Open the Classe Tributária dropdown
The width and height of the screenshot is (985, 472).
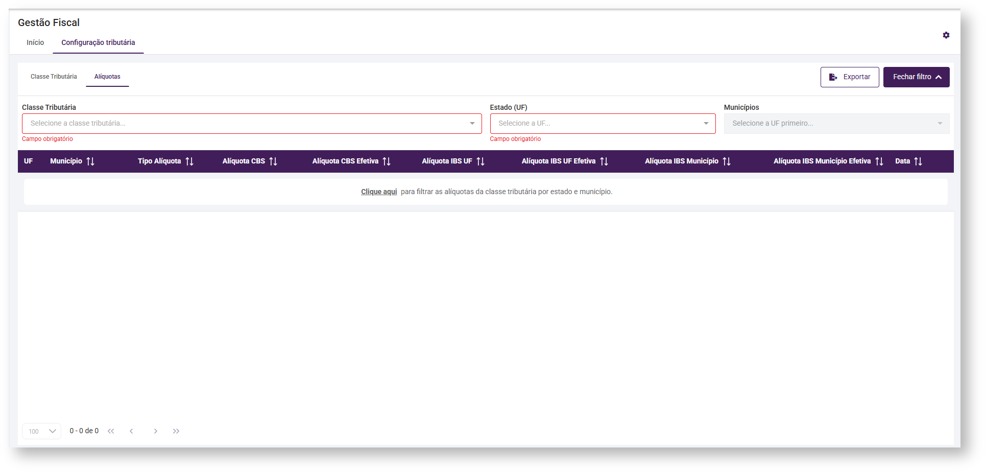(x=252, y=124)
